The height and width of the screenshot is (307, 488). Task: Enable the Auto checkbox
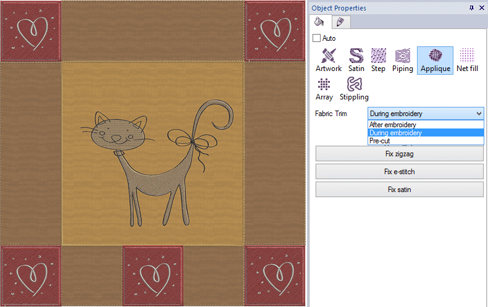(x=317, y=38)
